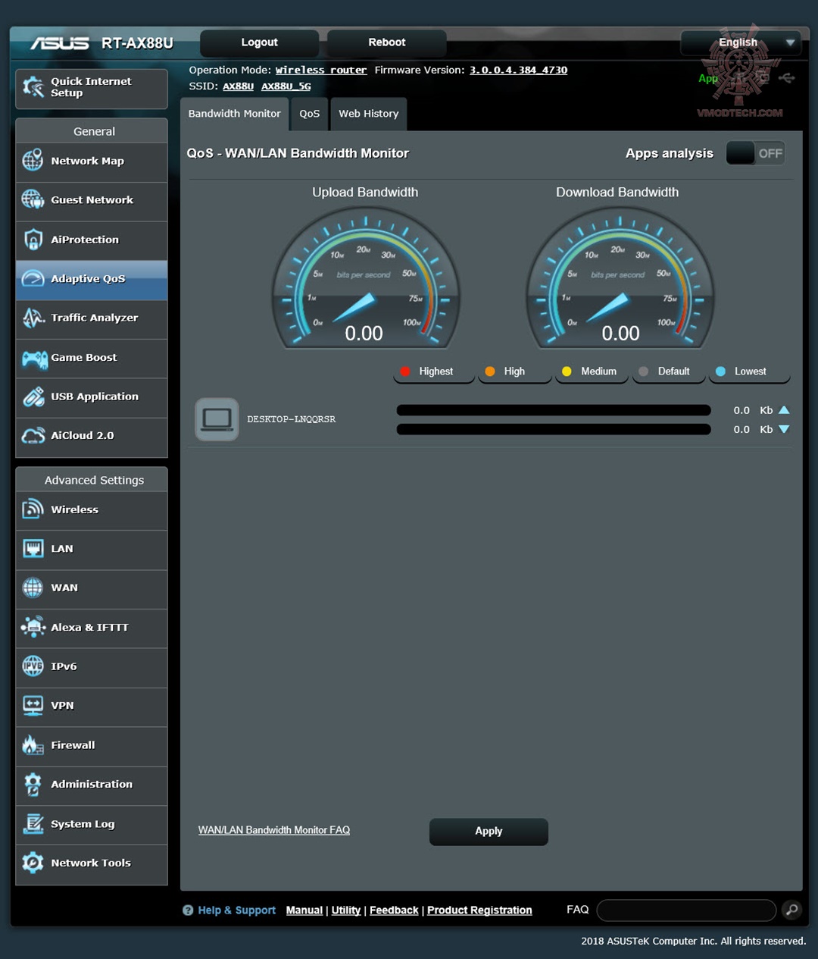818x959 pixels.
Task: Switch to the Web History tab
Action: coord(369,114)
